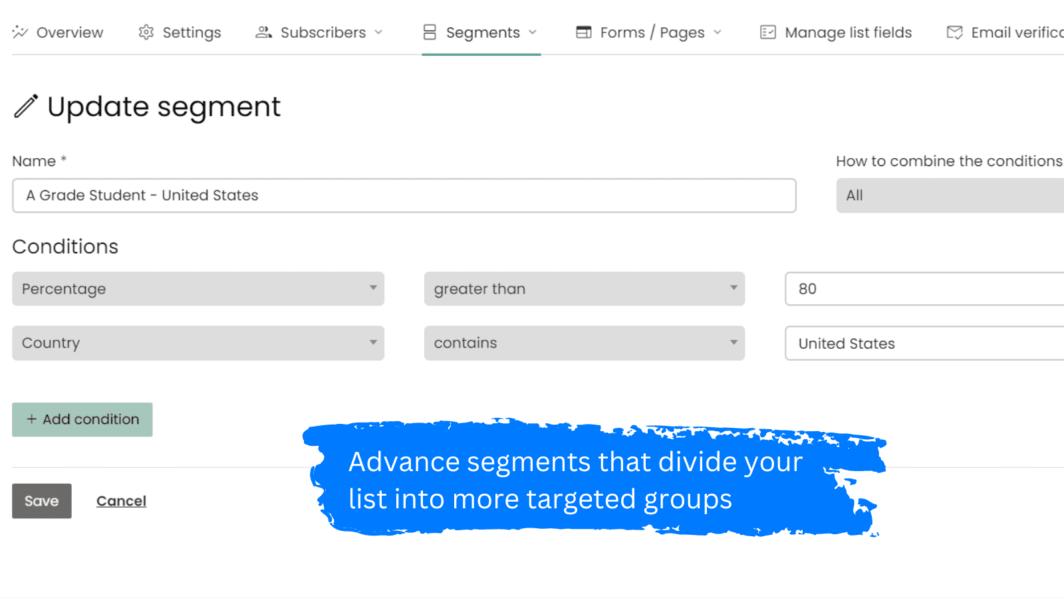Viewport: 1064px width, 598px height.
Task: Focus the segment Name input field
Action: [404, 195]
